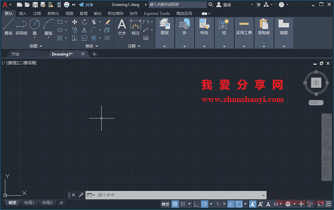The image size is (334, 210).
Task: Activate the Stretch tool
Action: click(75, 38)
